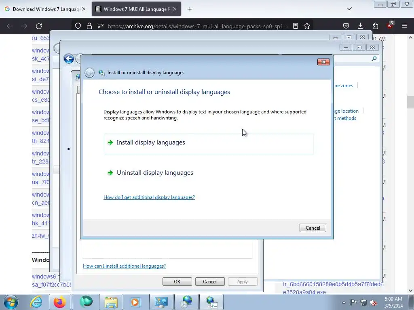
Task: Select Install display languages option
Action: click(209, 144)
